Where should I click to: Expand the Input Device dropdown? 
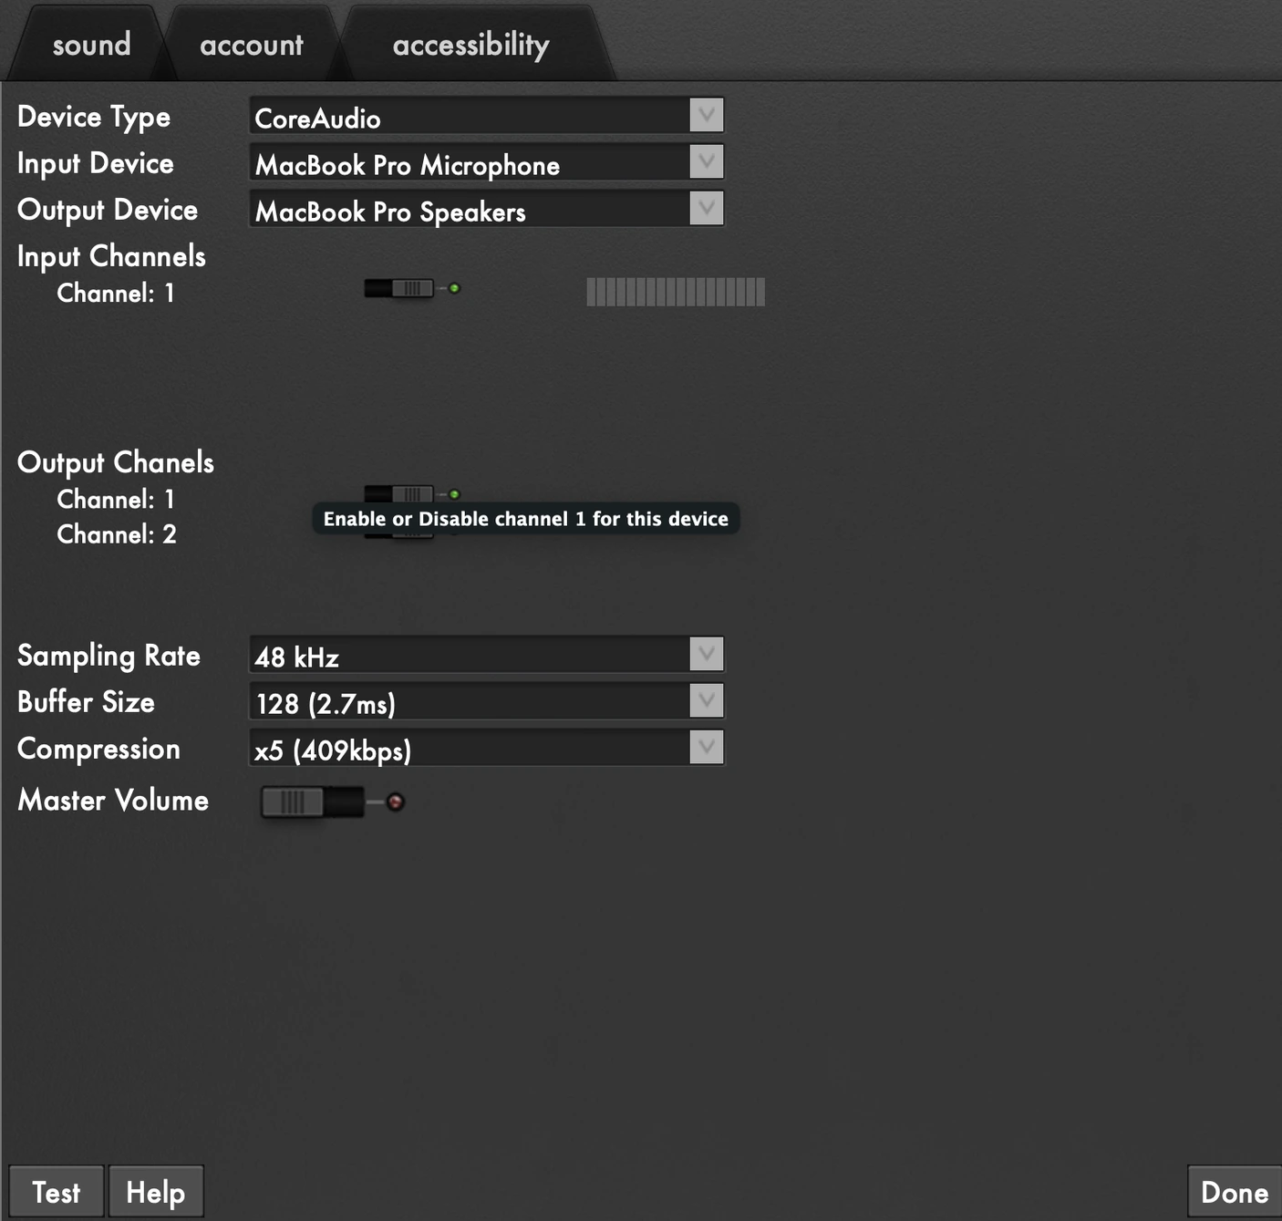(x=486, y=163)
